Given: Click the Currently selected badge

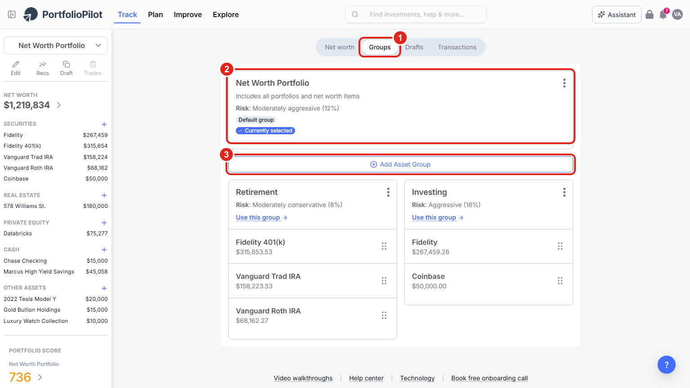Looking at the screenshot, I should coord(265,131).
